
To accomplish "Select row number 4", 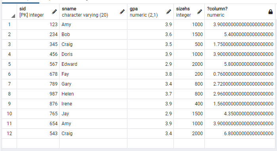I will click(x=10, y=54).
